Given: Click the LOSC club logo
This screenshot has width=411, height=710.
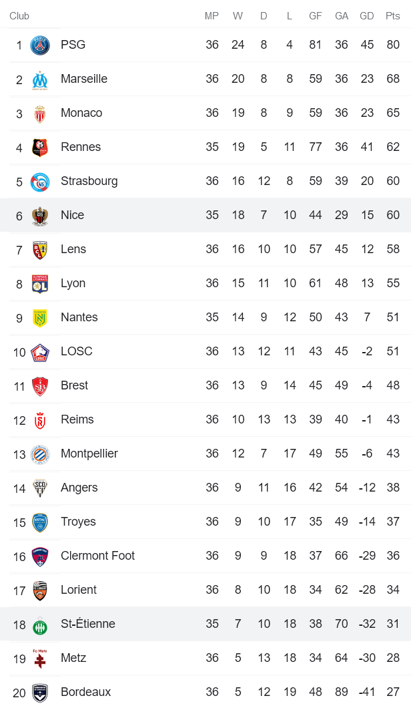Looking at the screenshot, I should coord(40,352).
